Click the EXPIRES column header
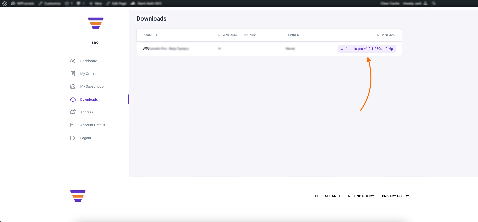This screenshot has width=478, height=222. click(292, 35)
